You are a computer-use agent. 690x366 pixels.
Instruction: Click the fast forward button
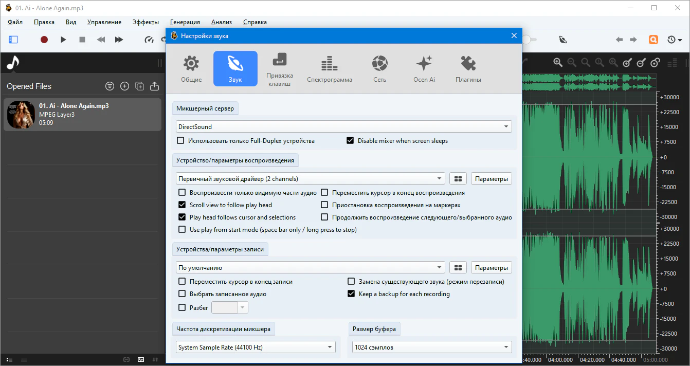click(119, 40)
